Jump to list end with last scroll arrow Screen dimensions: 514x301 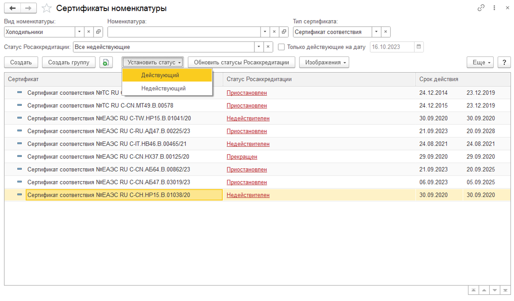pyautogui.click(x=505, y=290)
